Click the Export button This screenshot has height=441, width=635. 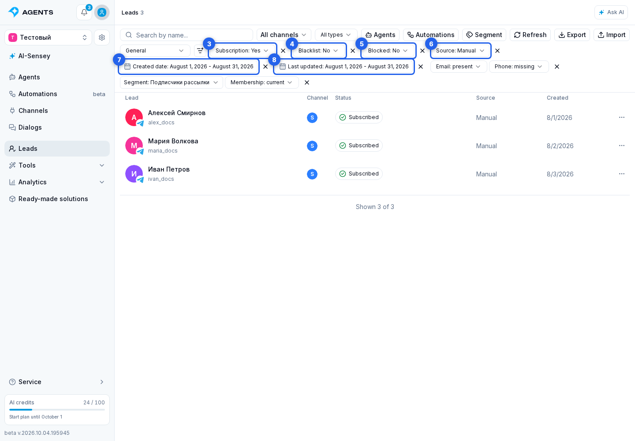pos(572,35)
